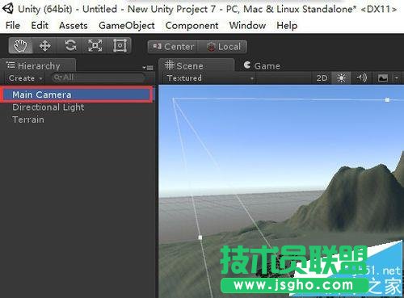
Task: Toggle pivot mode Center button
Action: point(173,47)
